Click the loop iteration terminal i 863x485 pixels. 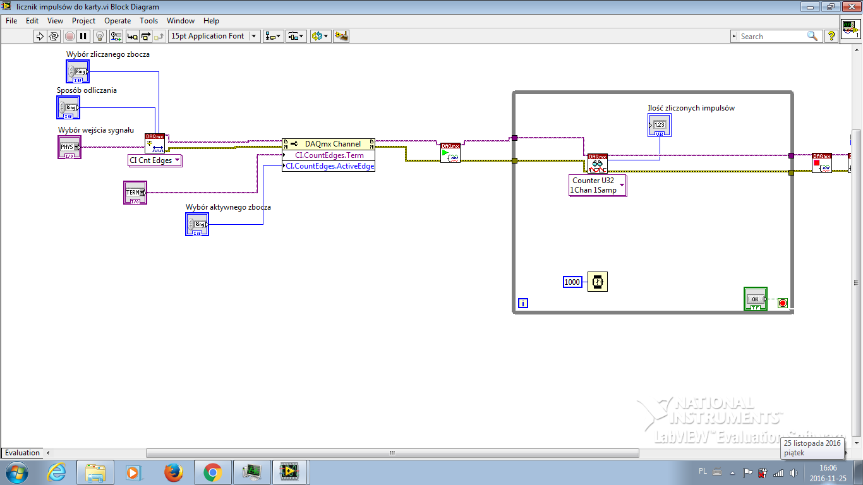tap(522, 304)
